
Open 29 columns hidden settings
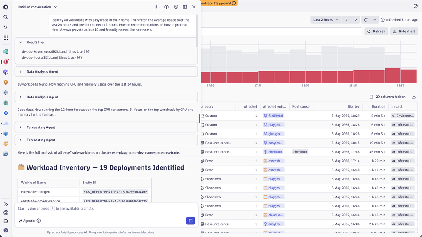click(387, 97)
